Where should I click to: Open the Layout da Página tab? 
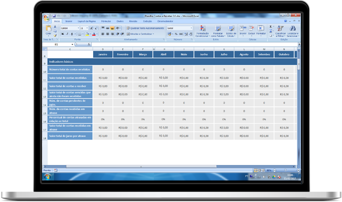pos(87,21)
